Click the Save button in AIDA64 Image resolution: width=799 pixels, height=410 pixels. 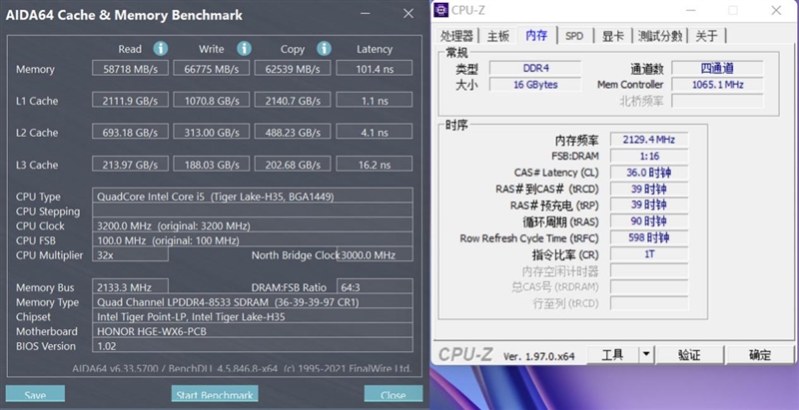click(x=35, y=394)
